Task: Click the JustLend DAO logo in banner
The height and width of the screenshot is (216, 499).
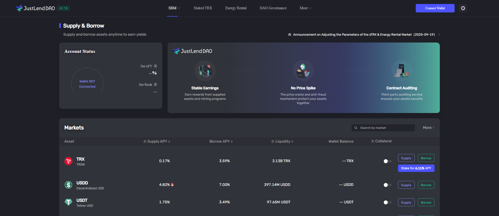Action: (x=192, y=51)
